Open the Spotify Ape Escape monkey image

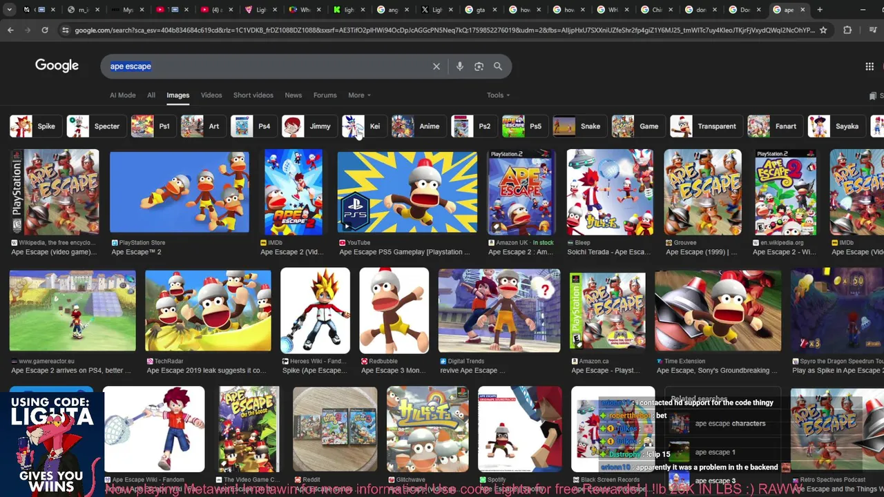[x=519, y=429]
